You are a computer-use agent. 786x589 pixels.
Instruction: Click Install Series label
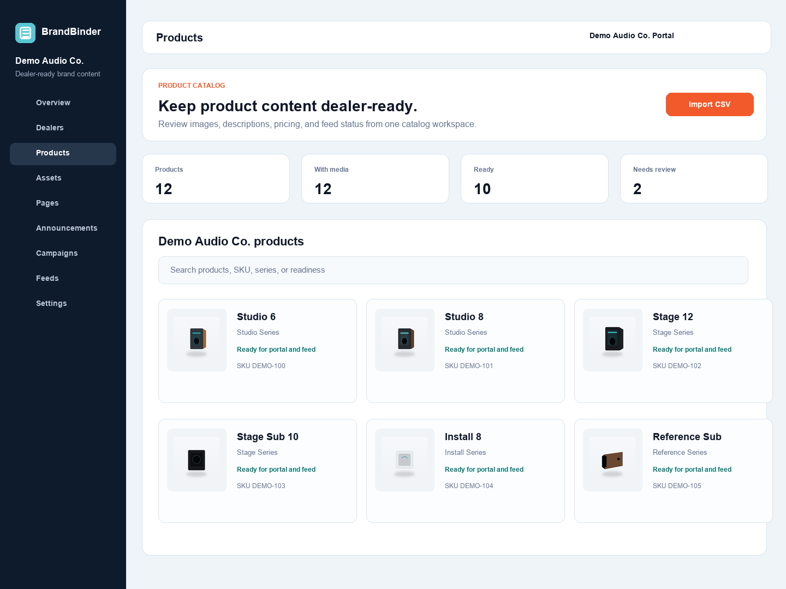tap(465, 453)
